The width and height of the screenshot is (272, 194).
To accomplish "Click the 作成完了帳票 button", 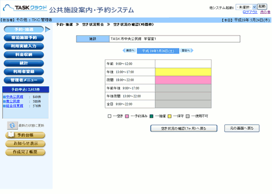I will pyautogui.click(x=25, y=152).
